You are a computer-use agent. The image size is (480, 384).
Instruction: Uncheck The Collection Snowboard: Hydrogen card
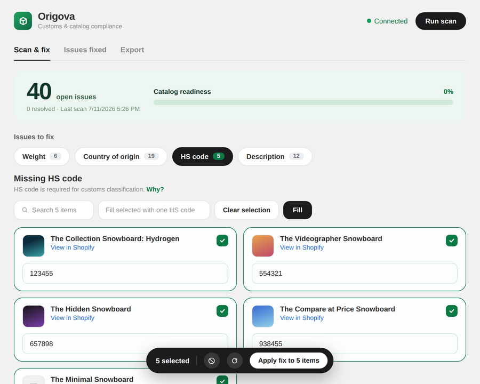point(222,241)
